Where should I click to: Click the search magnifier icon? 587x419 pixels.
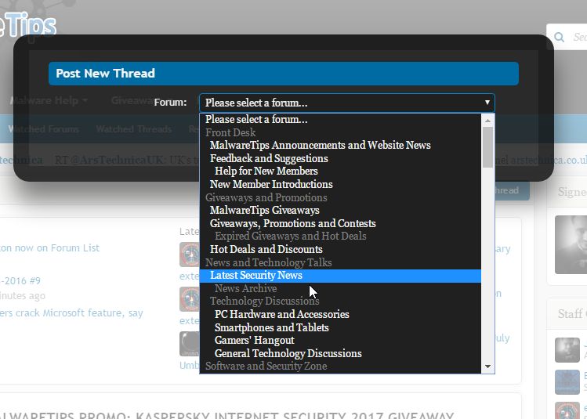tap(560, 37)
